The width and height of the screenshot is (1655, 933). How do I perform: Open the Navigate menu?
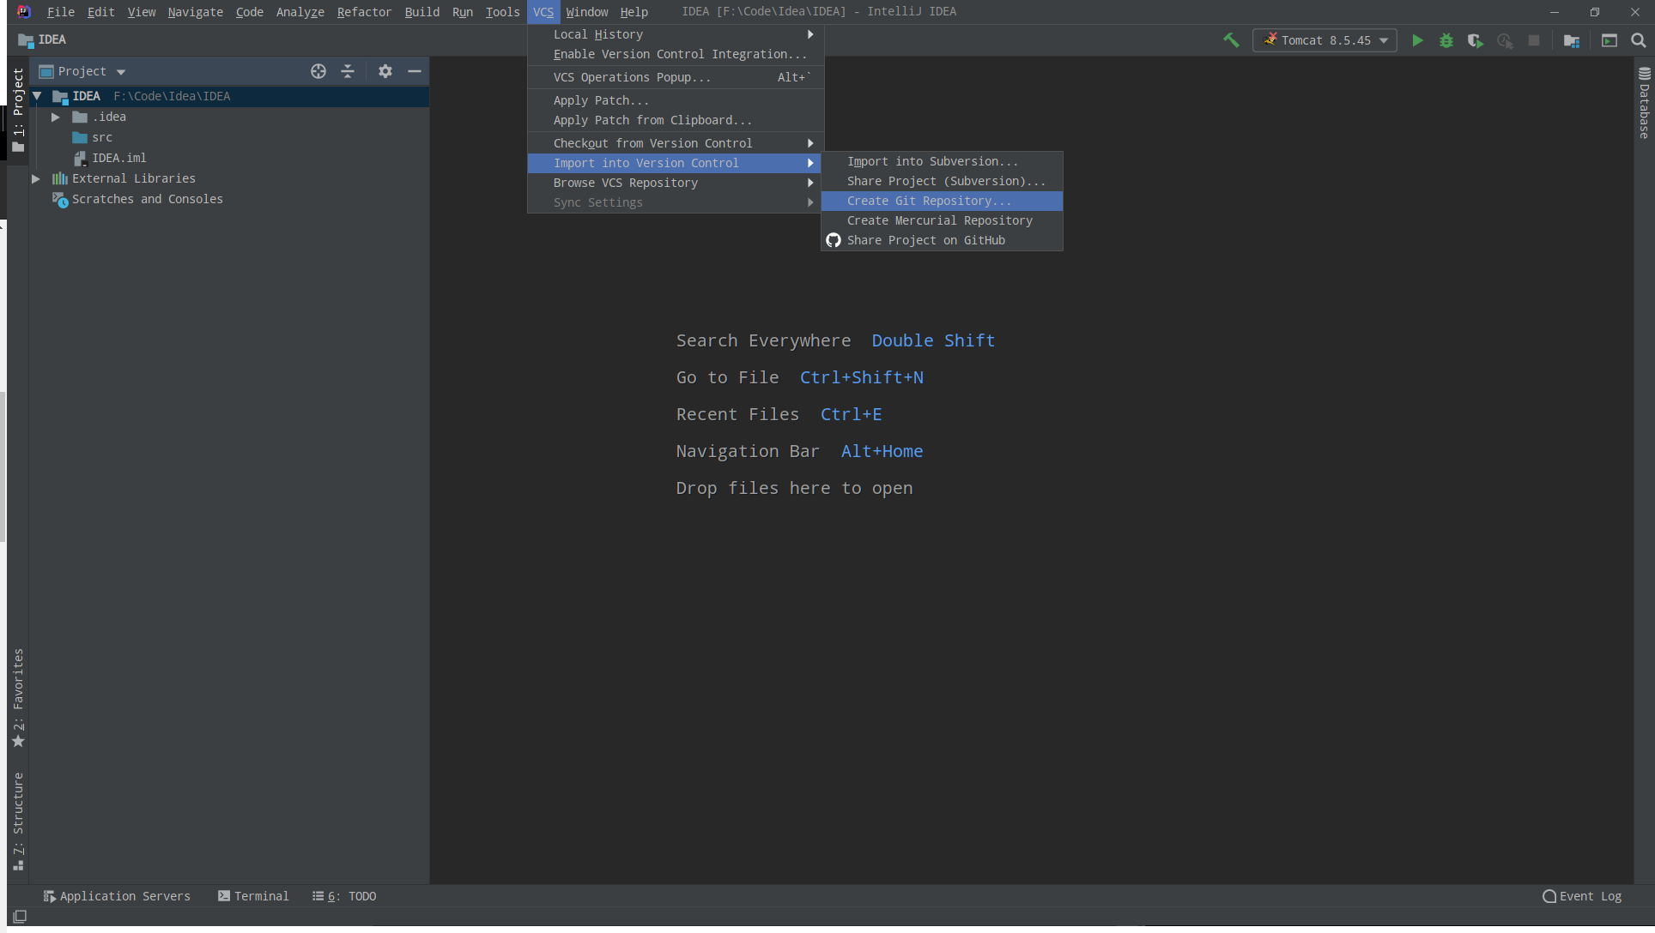(x=195, y=12)
